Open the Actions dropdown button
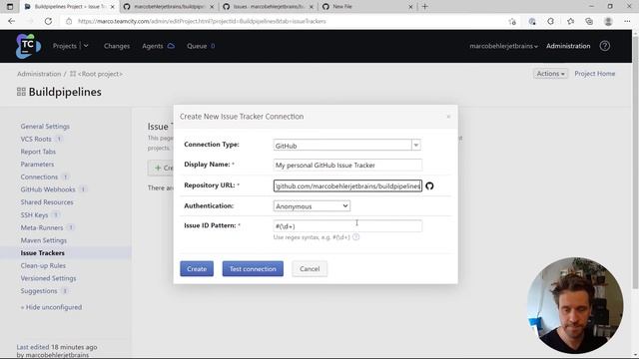This screenshot has height=359, width=639. 550,74
